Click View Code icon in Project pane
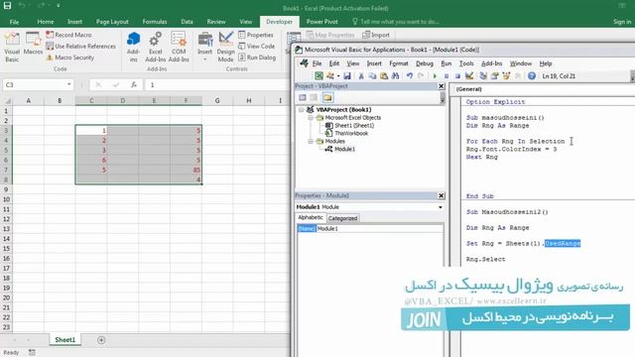Screen dimensions: 635x357 coord(303,97)
